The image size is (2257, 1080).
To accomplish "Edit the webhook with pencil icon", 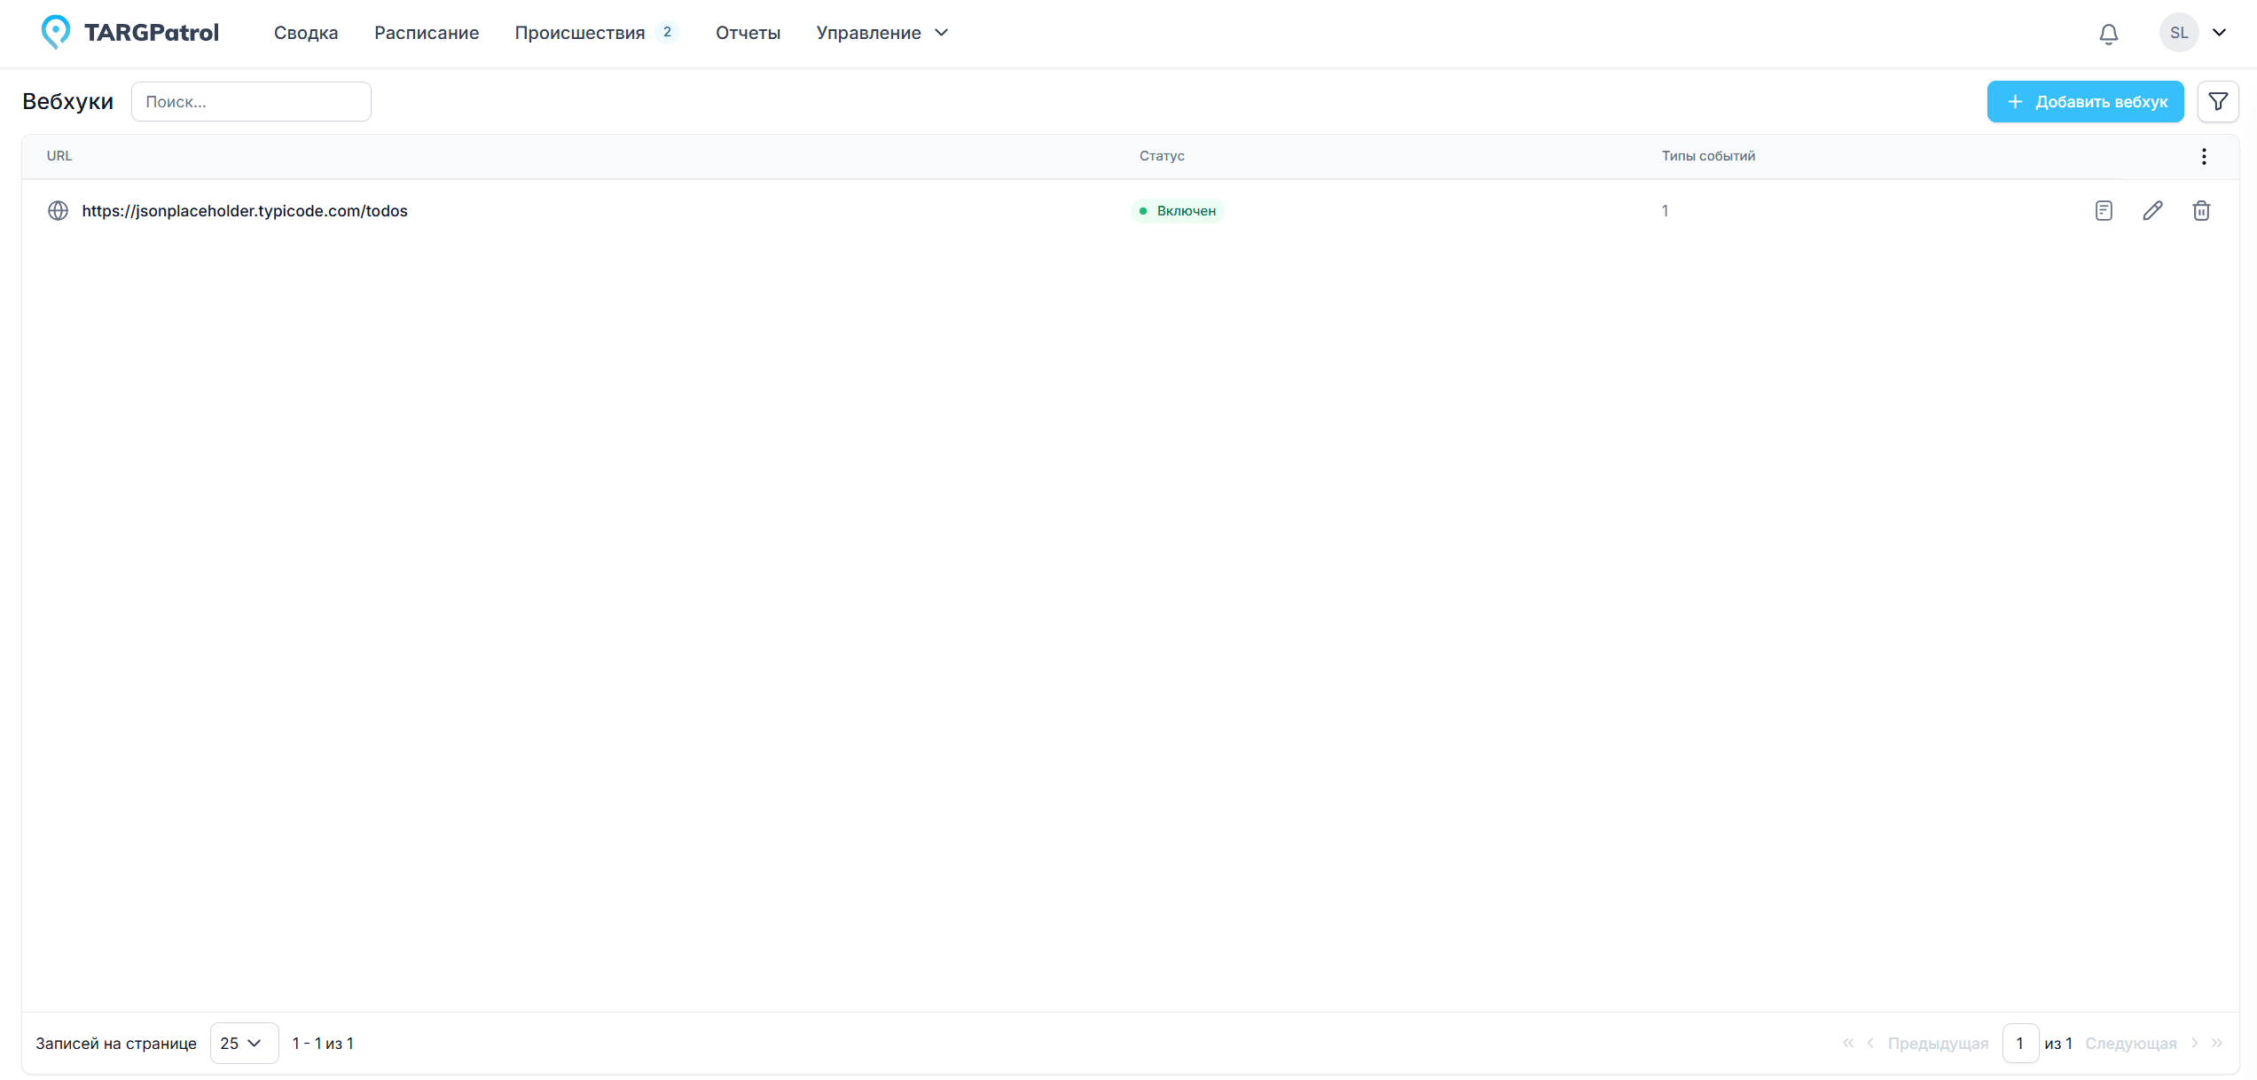I will [2151, 211].
